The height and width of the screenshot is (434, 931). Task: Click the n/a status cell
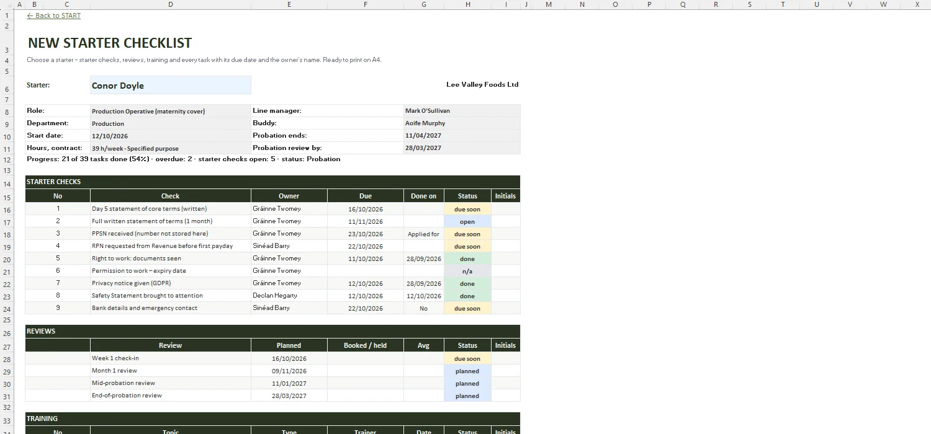tap(467, 271)
